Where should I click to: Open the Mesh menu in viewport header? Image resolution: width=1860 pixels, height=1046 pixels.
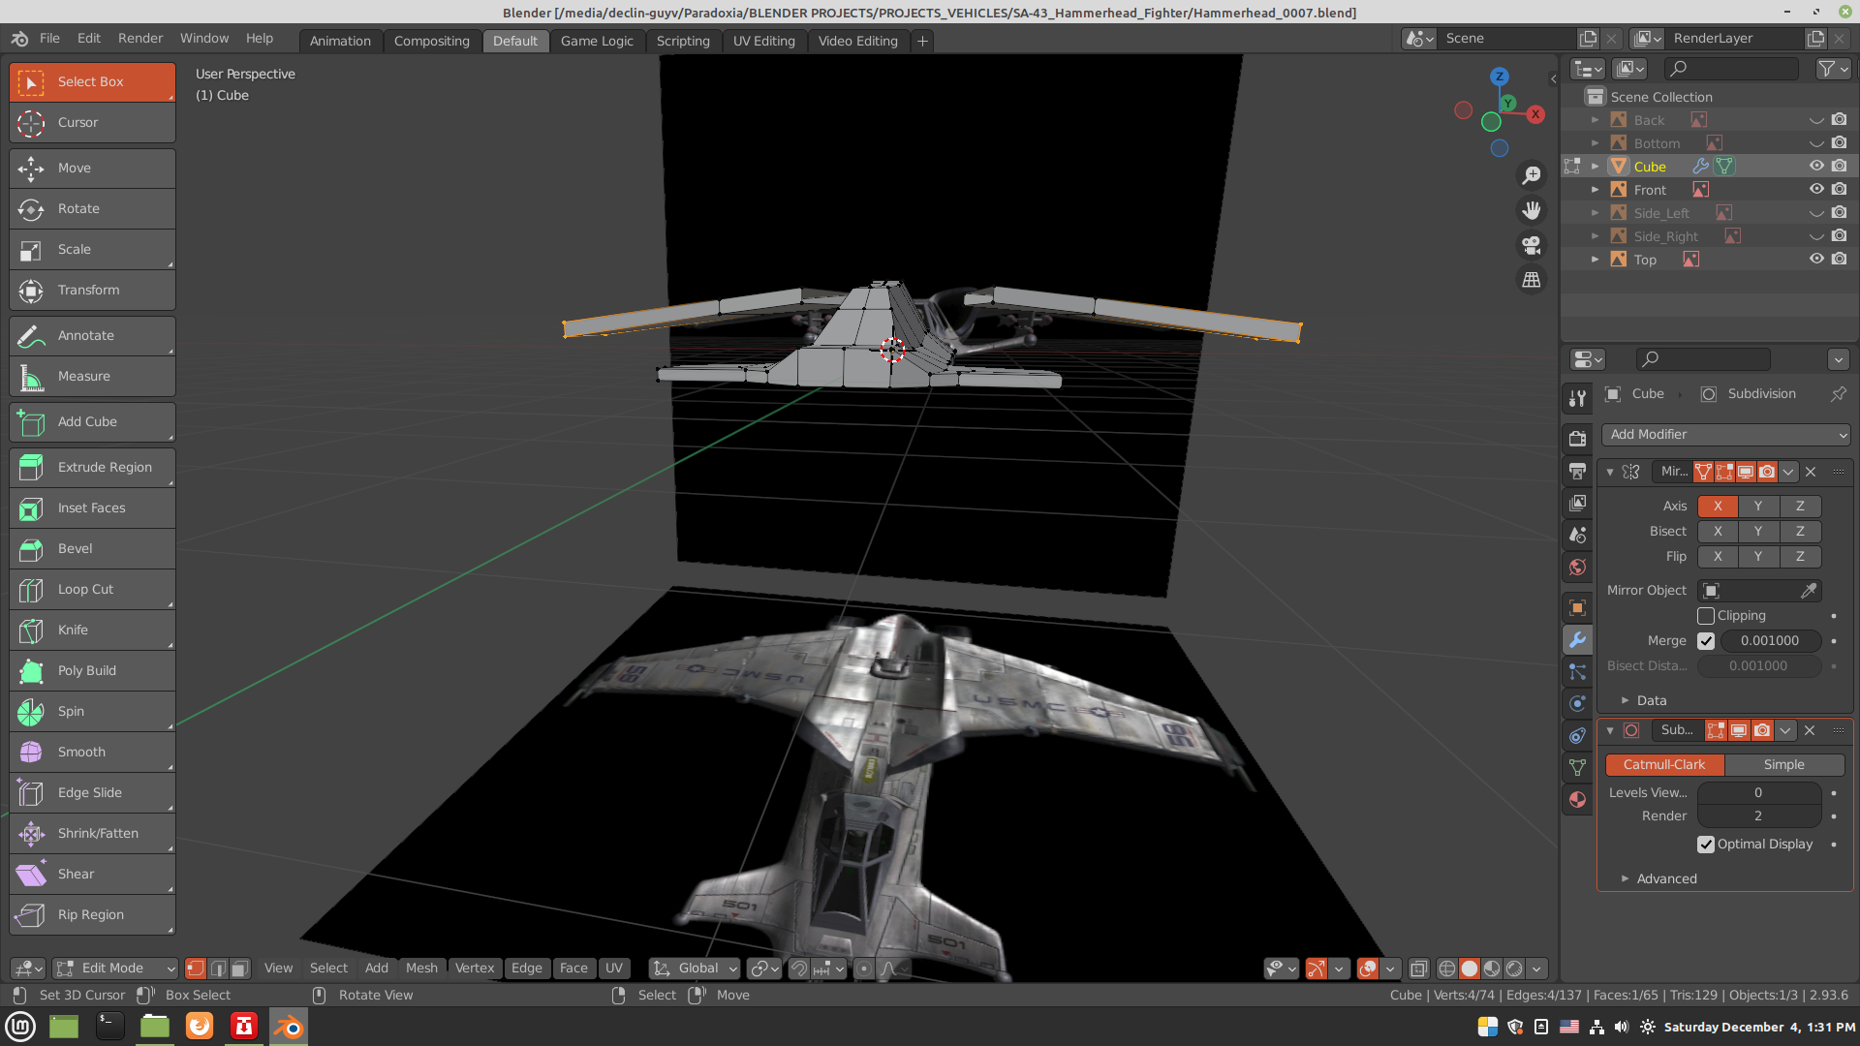421,969
